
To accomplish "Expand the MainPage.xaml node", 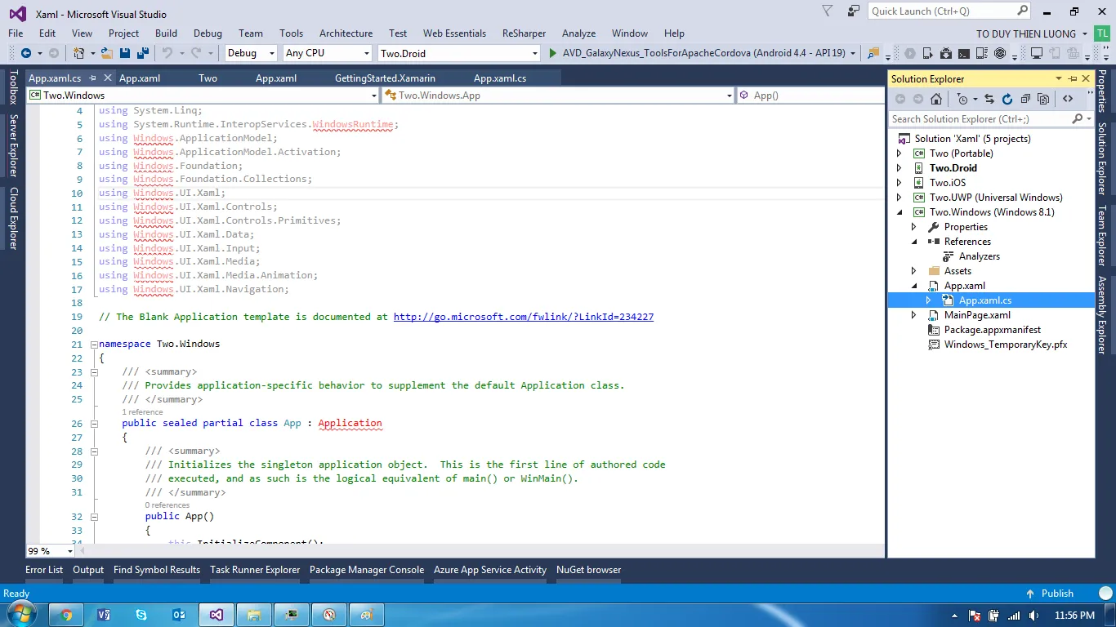I will 914,315.
